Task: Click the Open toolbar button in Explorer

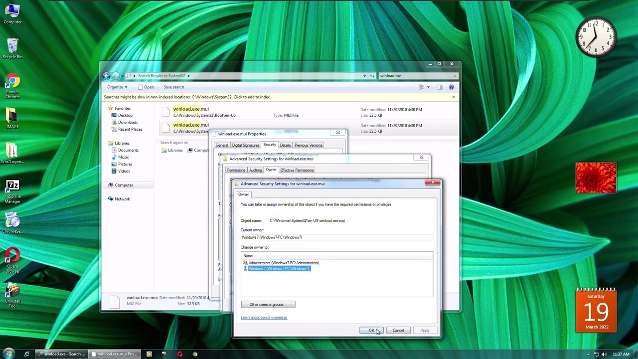Action: coord(146,87)
